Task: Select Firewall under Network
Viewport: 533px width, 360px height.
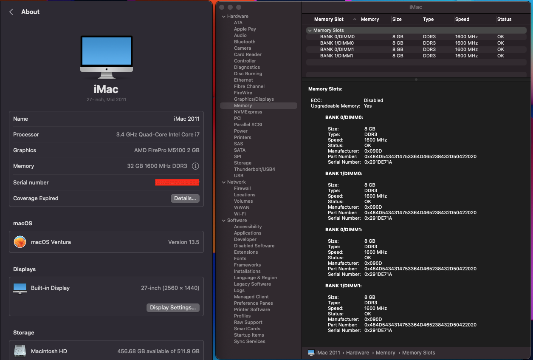Action: click(x=243, y=189)
